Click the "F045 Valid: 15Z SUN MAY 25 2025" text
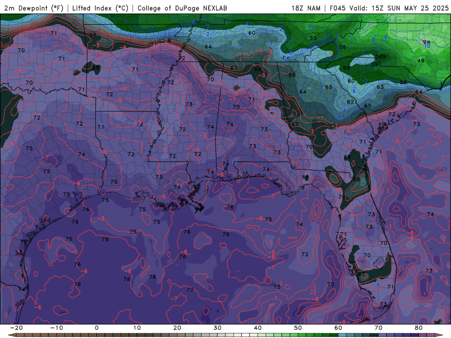Screen dimensions: 451x338 coord(389,8)
